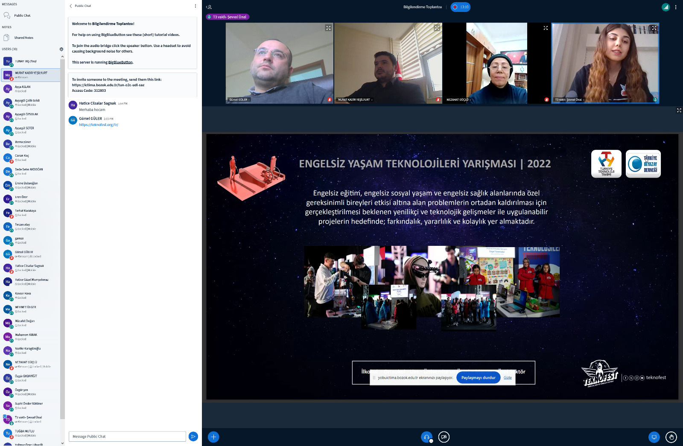This screenshot has height=446, width=683.
Task: Click the Paylaşmayı durdur button
Action: (x=478, y=378)
